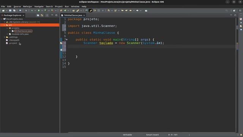Maximize the Package Explorer view
This screenshot has height=137, width=243.
pyautogui.click(x=56, y=15)
